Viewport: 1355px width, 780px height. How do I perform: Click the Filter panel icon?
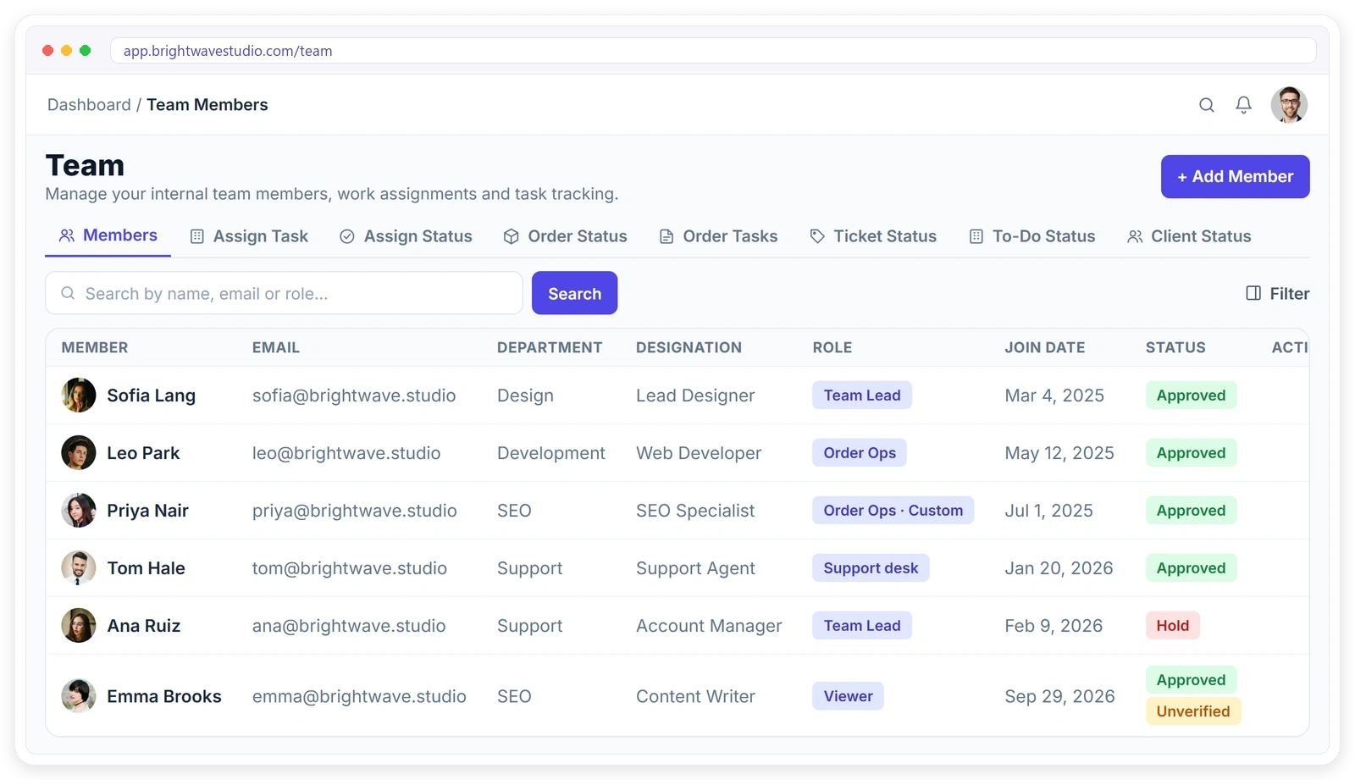coord(1253,293)
